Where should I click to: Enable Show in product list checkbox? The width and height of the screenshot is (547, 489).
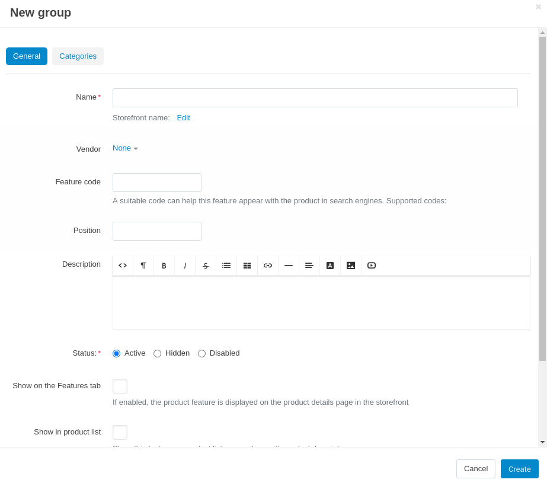[x=120, y=433]
